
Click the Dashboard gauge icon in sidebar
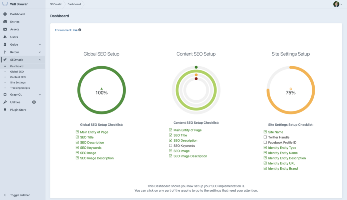[5, 14]
